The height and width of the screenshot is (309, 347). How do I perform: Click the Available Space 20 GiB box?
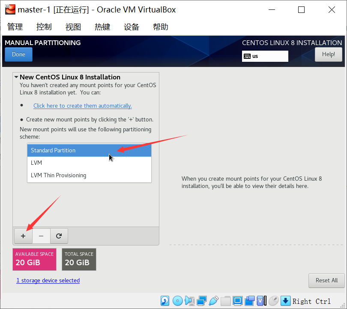(x=35, y=259)
